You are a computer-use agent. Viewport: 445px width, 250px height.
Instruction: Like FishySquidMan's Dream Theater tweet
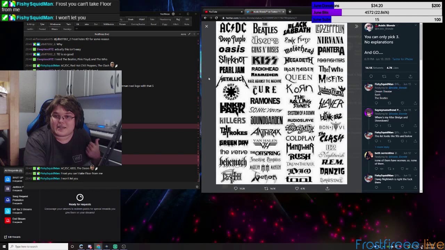pos(402,103)
